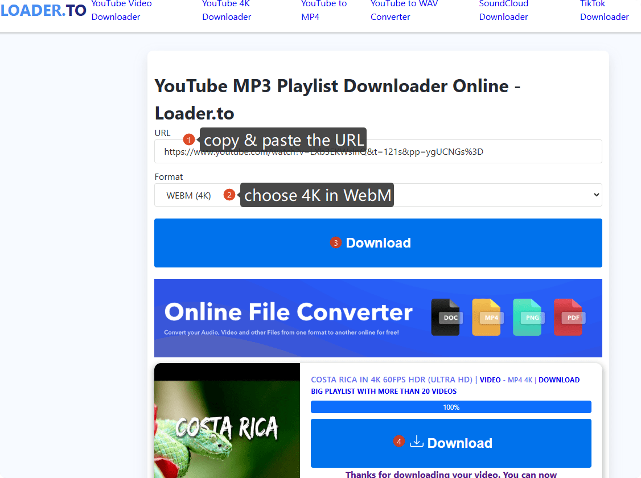Click the green PNG file icon
641x478 pixels.
point(528,317)
